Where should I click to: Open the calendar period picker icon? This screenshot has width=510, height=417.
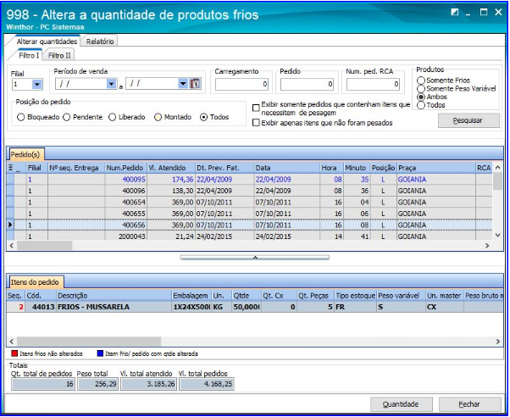tap(195, 84)
